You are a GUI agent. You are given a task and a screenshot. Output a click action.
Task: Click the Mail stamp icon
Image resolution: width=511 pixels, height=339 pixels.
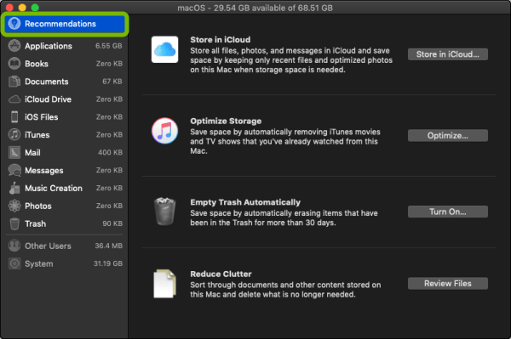[x=14, y=152]
